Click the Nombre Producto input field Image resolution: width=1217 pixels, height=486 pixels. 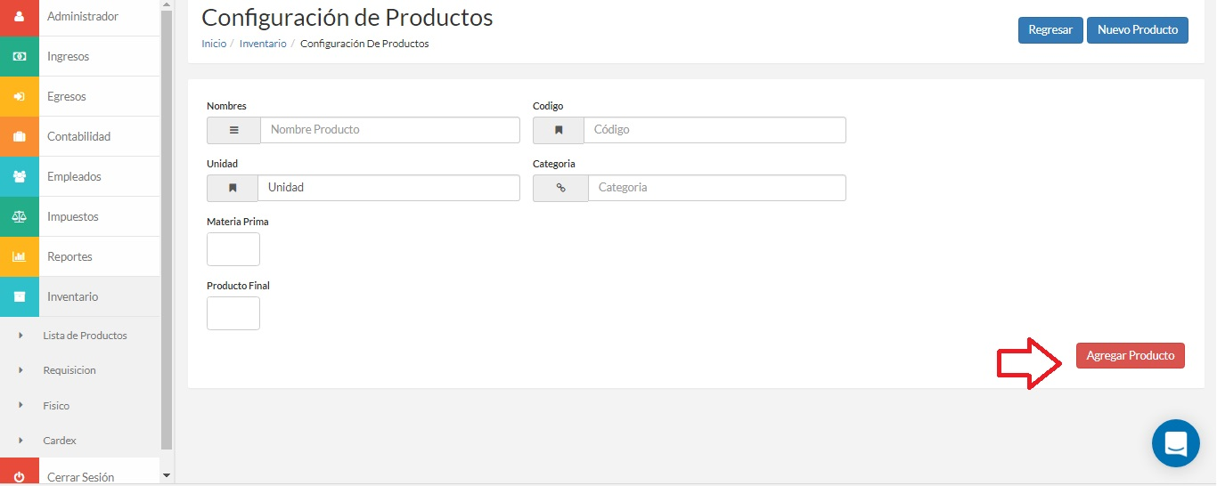pos(390,130)
